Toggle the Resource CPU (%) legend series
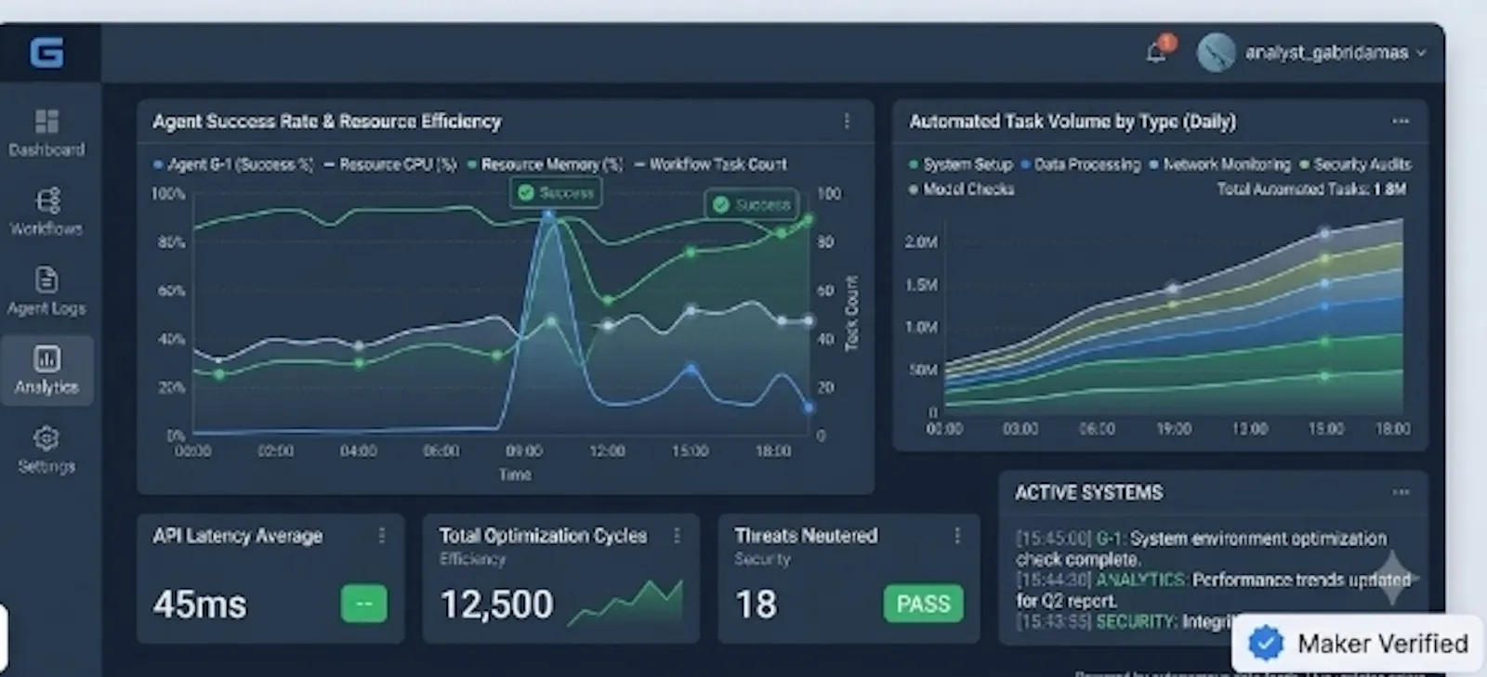The width and height of the screenshot is (1487, 677). 391,164
